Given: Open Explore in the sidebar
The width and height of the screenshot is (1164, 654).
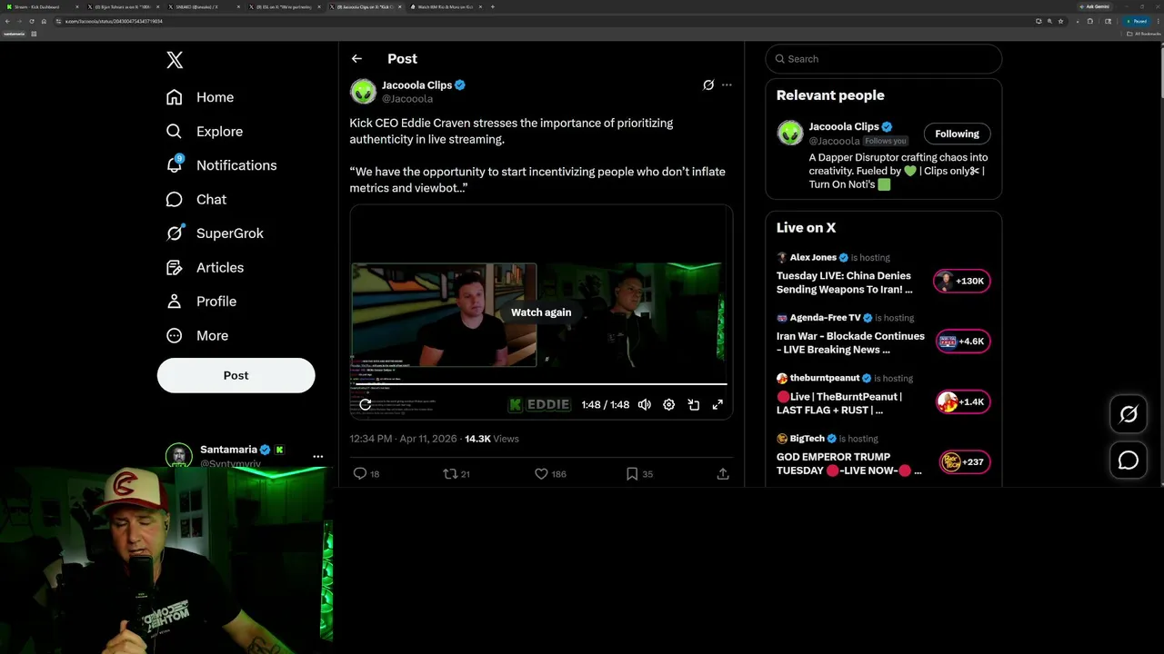Looking at the screenshot, I should (x=205, y=132).
